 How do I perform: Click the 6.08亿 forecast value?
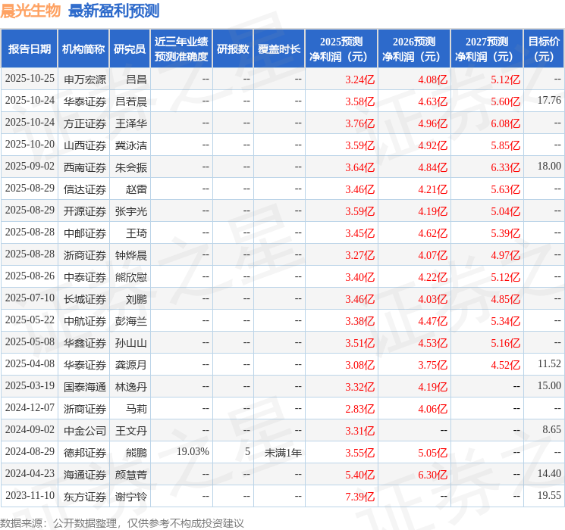tap(506, 123)
